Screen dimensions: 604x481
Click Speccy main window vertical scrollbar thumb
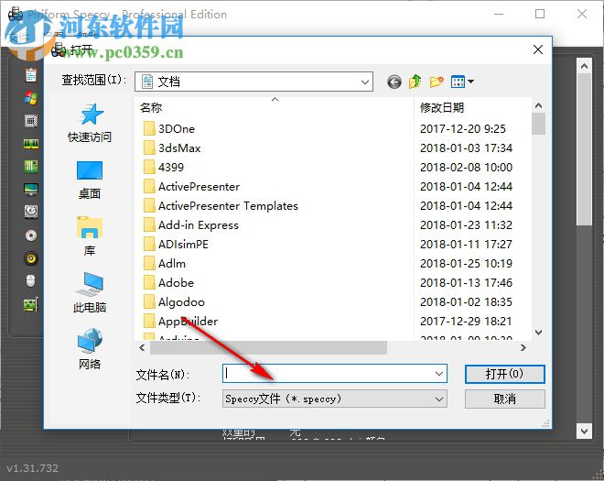pyautogui.click(x=584, y=149)
